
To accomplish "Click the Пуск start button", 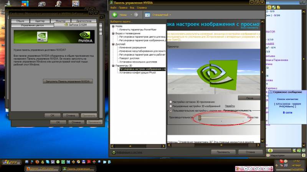I will coord(11,162).
